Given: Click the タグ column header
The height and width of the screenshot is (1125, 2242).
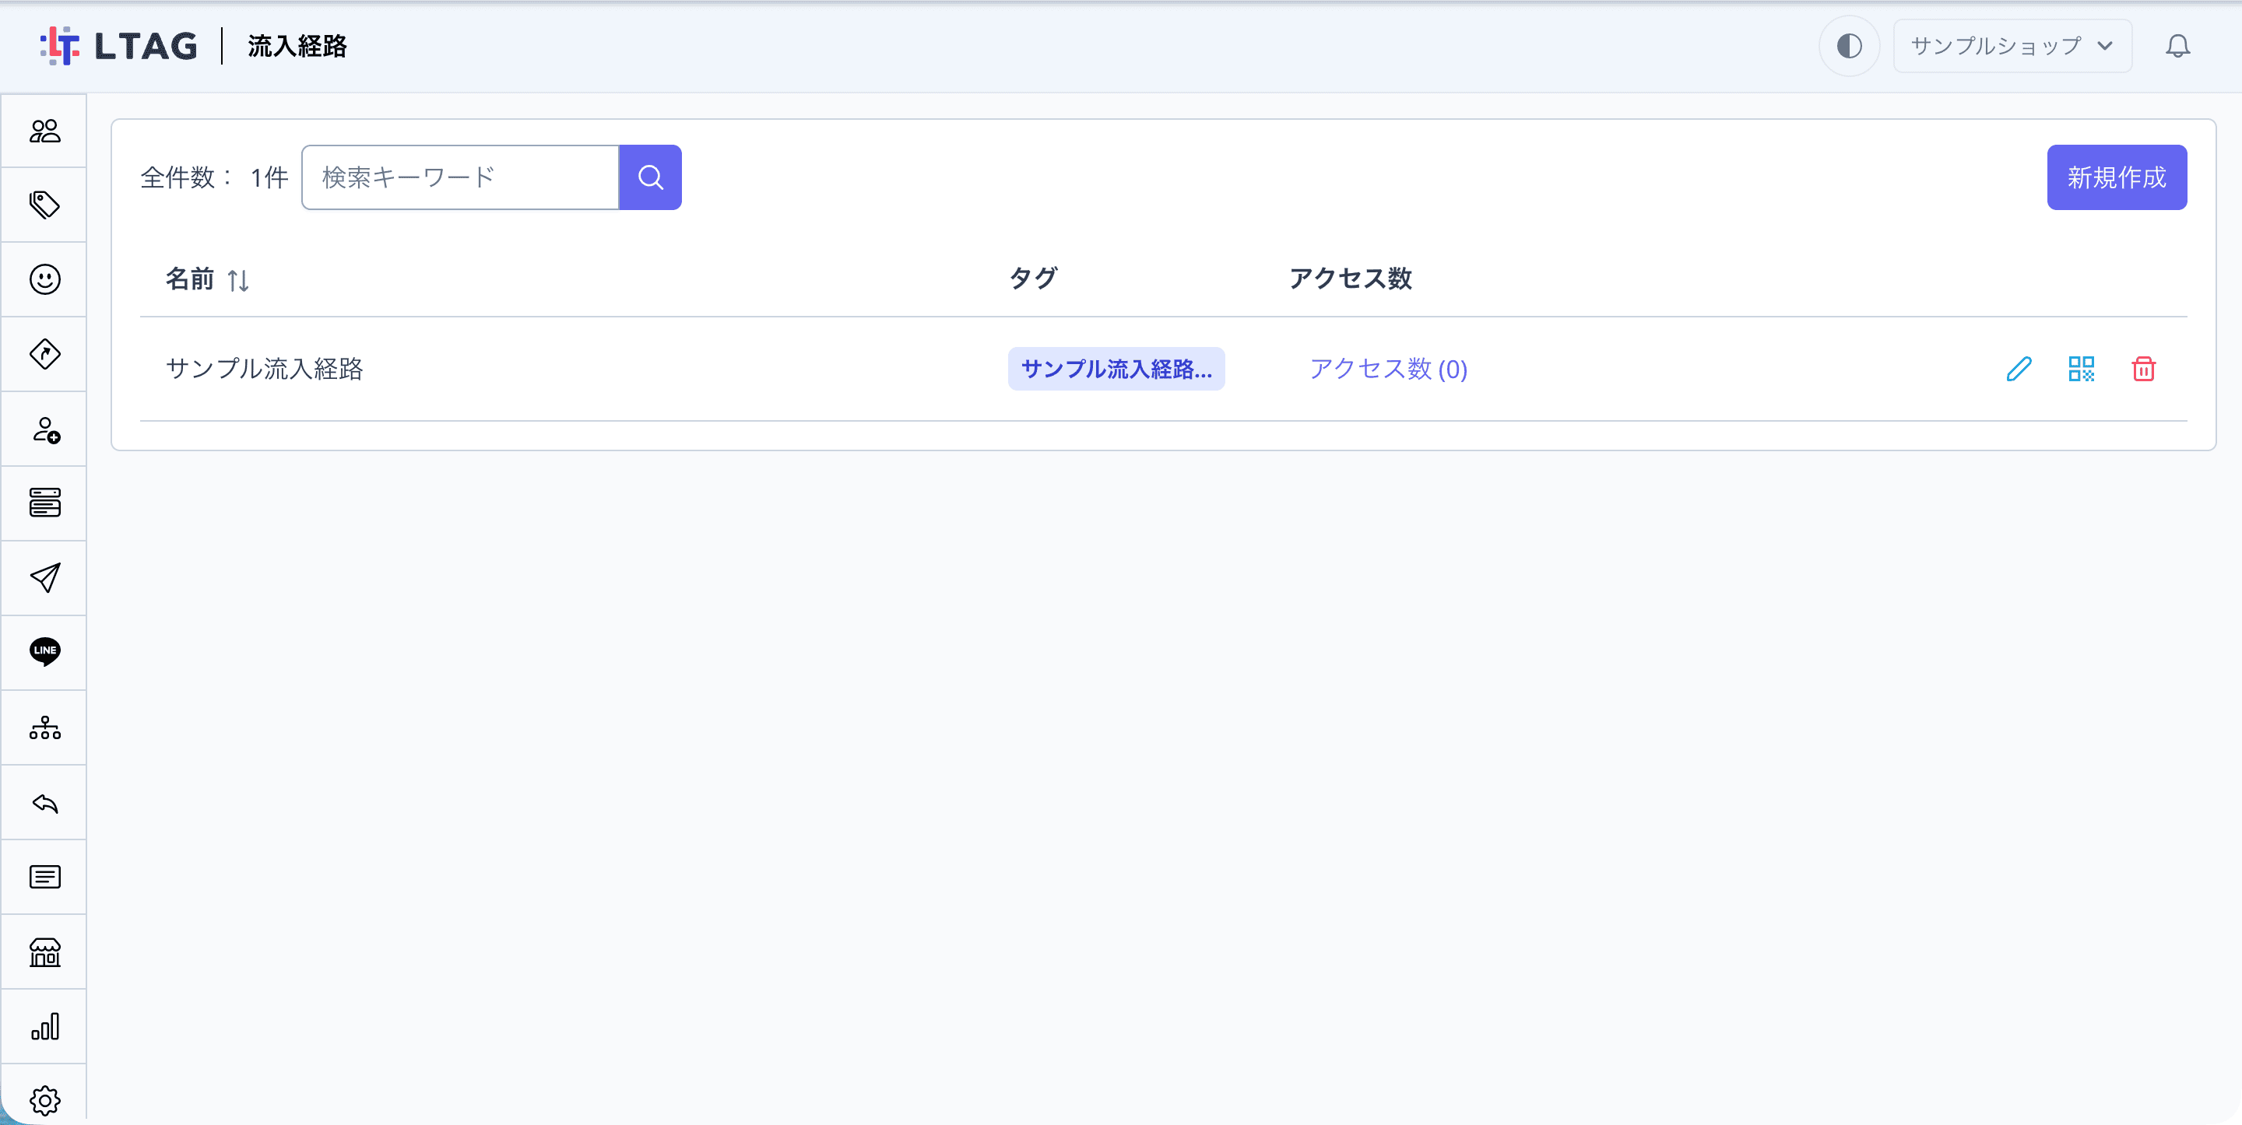Looking at the screenshot, I should coord(1033,279).
